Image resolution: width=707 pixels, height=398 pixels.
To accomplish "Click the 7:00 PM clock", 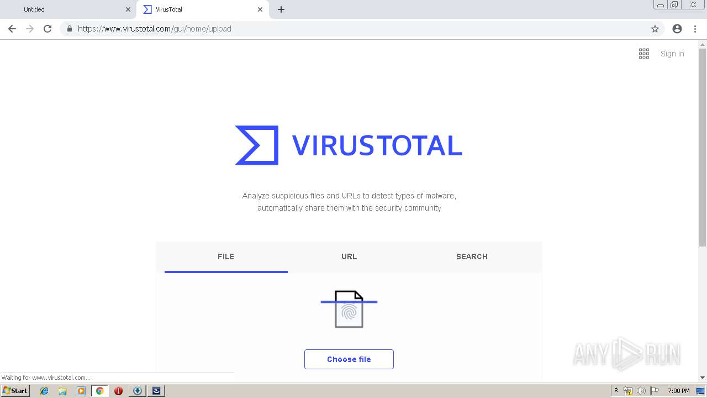I will (679, 391).
